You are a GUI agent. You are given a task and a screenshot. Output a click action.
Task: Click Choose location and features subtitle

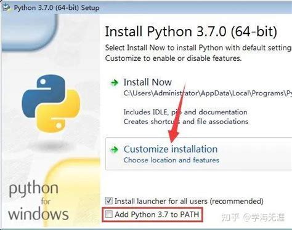[x=171, y=160]
